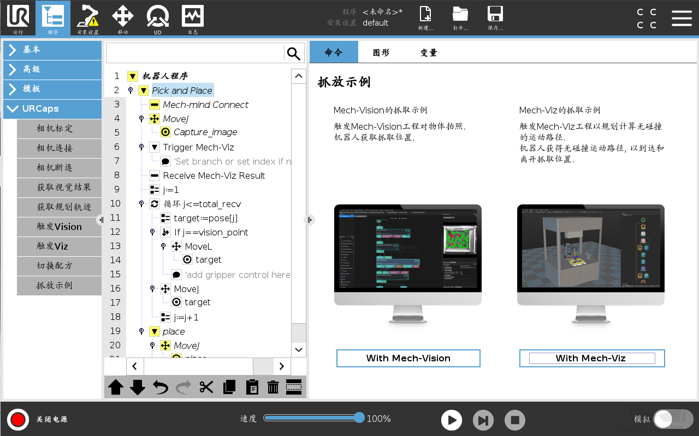Select 切换配方 URCap item

coord(59,266)
